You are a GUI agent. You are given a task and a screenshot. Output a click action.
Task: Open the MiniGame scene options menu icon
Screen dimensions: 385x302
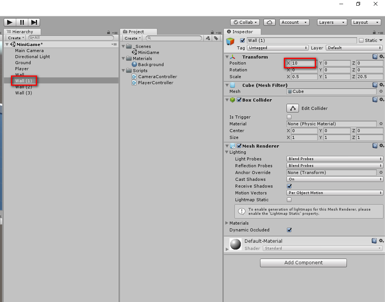114,44
